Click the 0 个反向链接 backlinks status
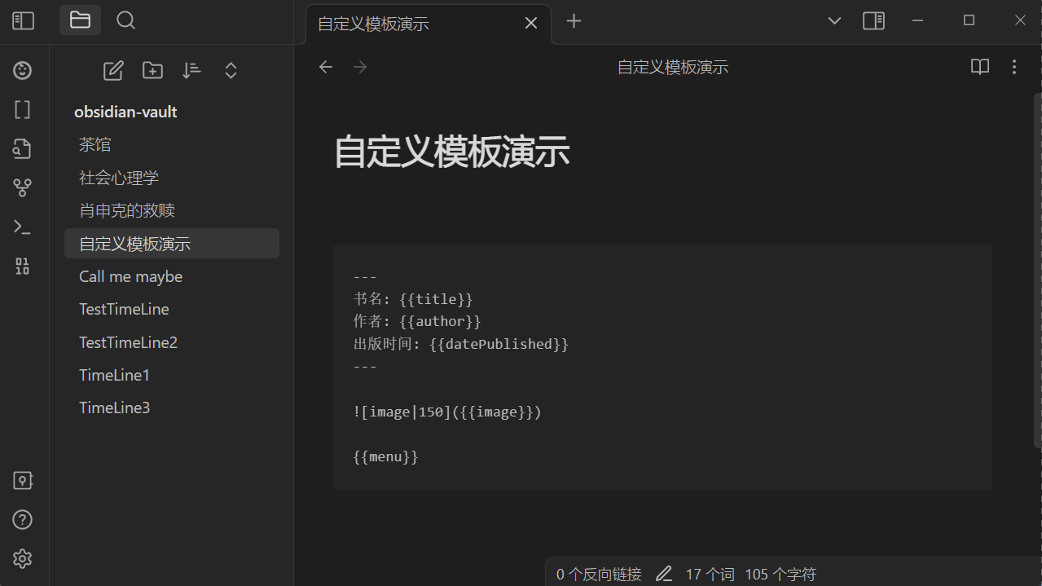 click(x=599, y=575)
